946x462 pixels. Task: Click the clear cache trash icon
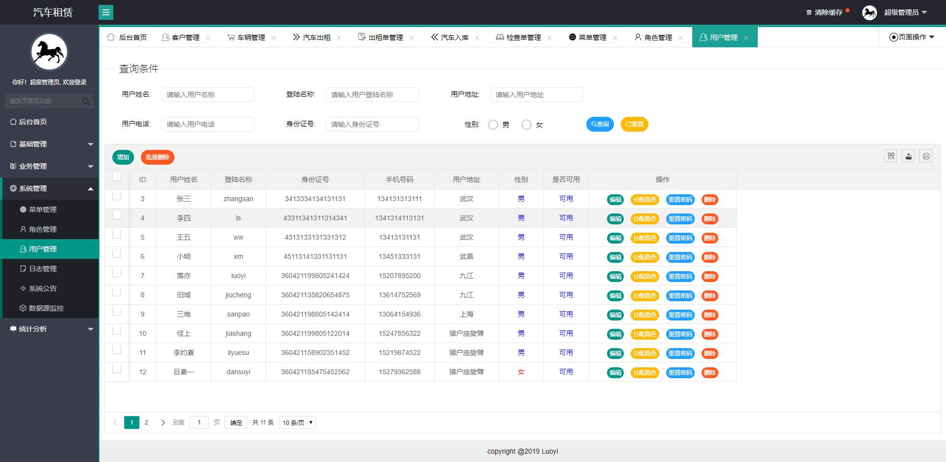coord(809,12)
